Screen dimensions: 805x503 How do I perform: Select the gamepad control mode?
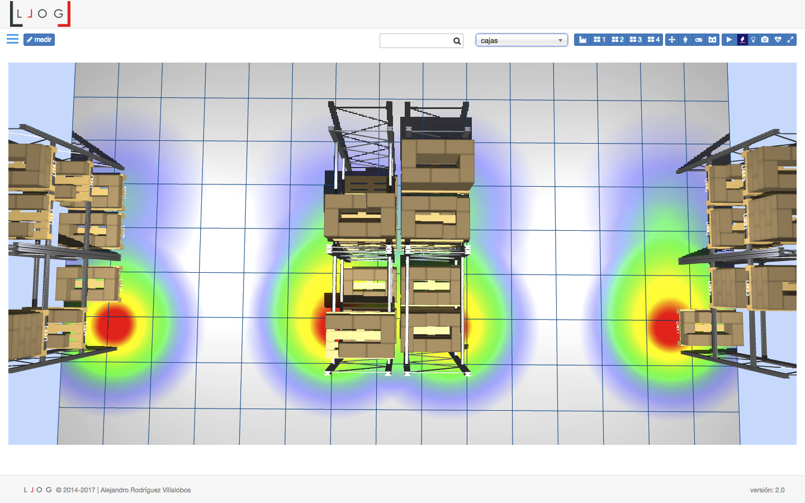[x=699, y=40]
